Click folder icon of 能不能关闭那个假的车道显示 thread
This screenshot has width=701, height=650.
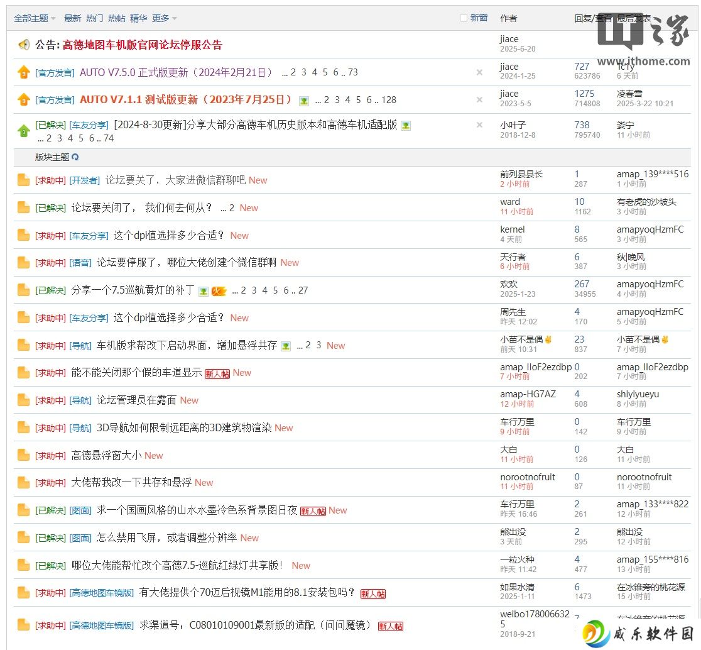(x=23, y=373)
